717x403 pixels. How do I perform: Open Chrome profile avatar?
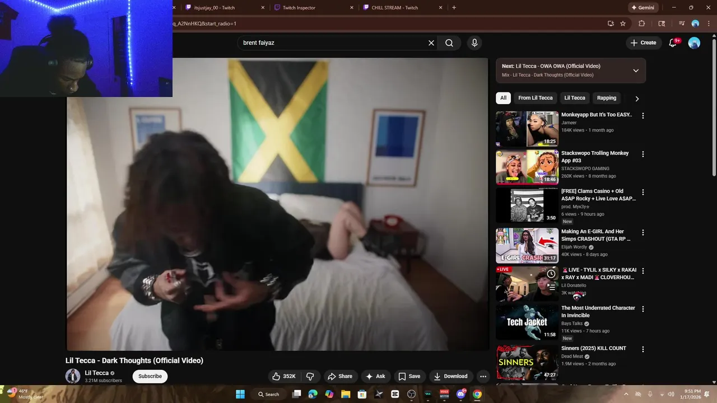click(x=695, y=24)
